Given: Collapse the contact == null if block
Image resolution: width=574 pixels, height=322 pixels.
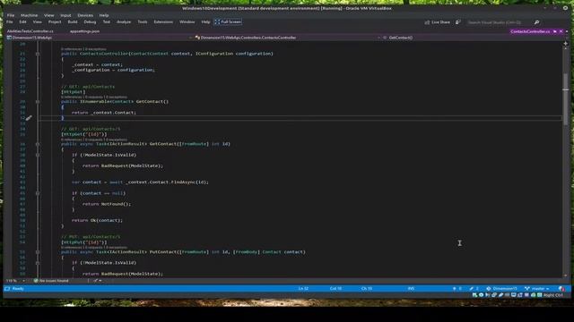Looking at the screenshot, I should 38,193.
